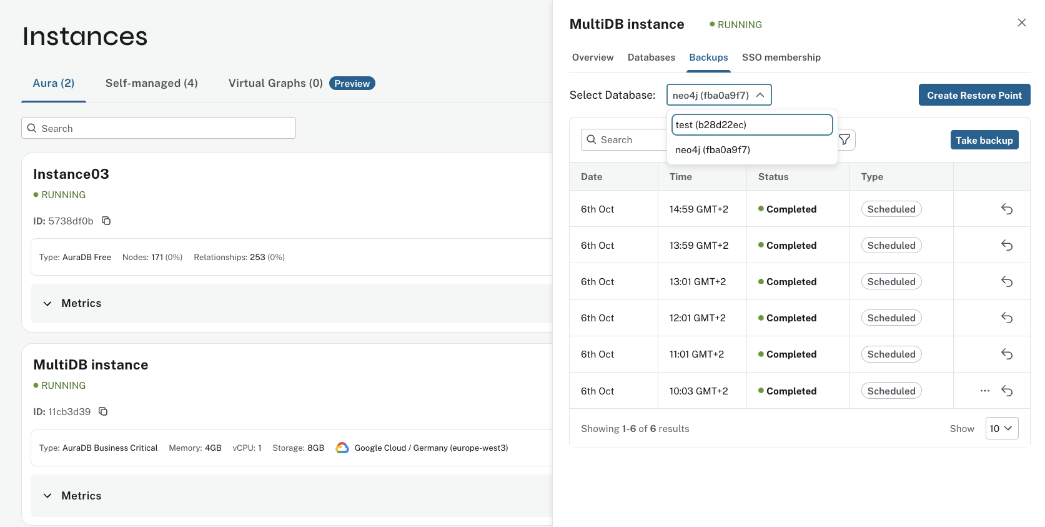Focus the backups Search field
The height and width of the screenshot is (527, 1045).
tap(625, 140)
